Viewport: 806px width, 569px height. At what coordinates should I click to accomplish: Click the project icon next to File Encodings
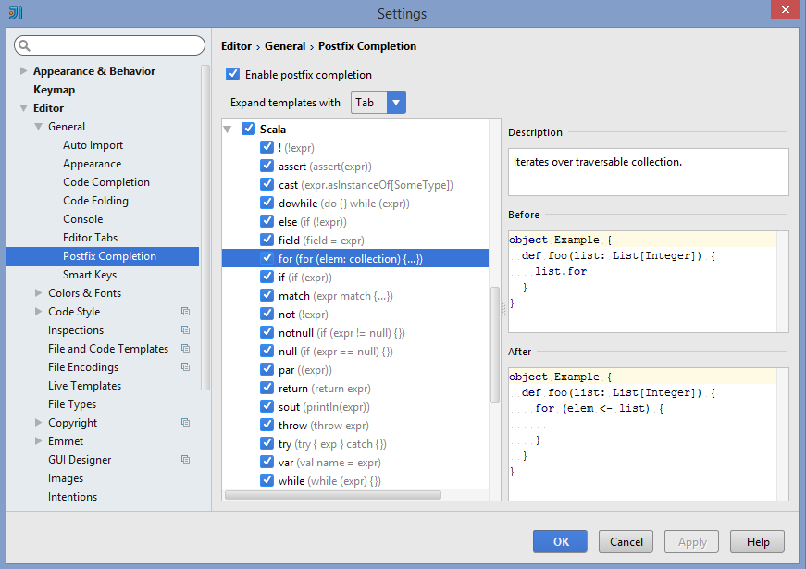(x=186, y=367)
